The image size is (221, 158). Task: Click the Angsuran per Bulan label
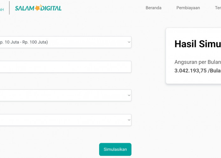point(198,62)
